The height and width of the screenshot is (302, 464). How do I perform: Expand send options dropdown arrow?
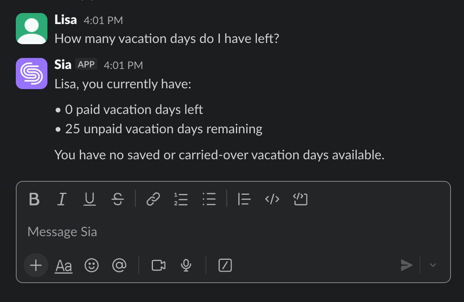tap(433, 265)
